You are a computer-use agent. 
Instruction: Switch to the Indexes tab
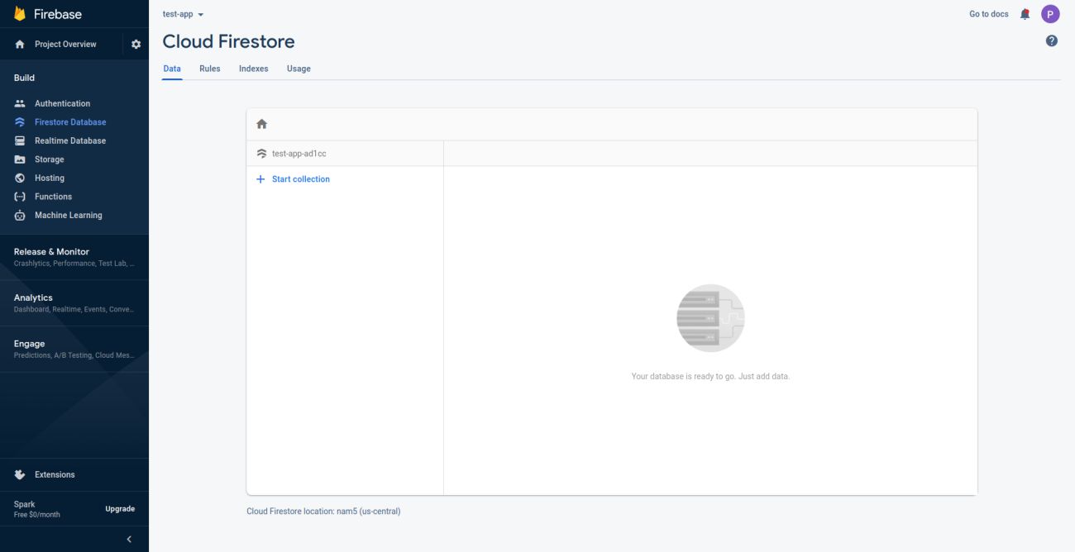point(253,68)
